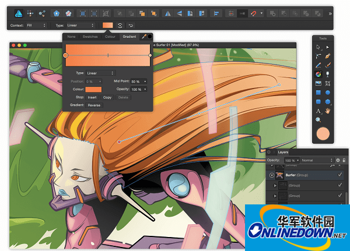The image size is (350, 251).
Task: Click the Affinity Designer Draw persona icon
Action: pyautogui.click(x=19, y=13)
